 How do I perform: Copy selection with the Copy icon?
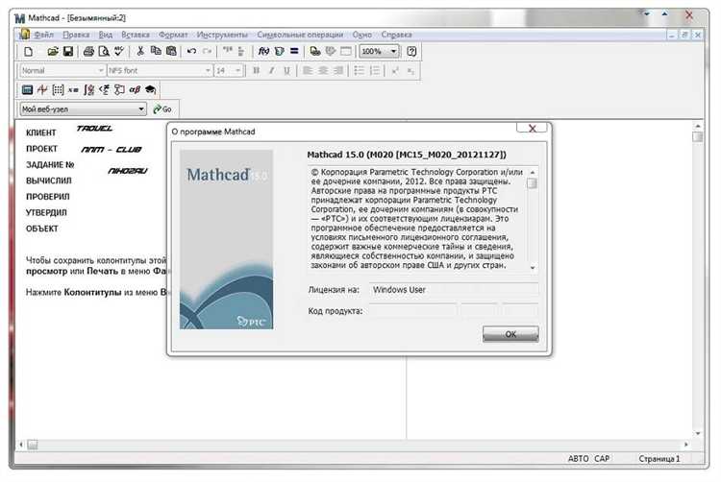(x=156, y=52)
